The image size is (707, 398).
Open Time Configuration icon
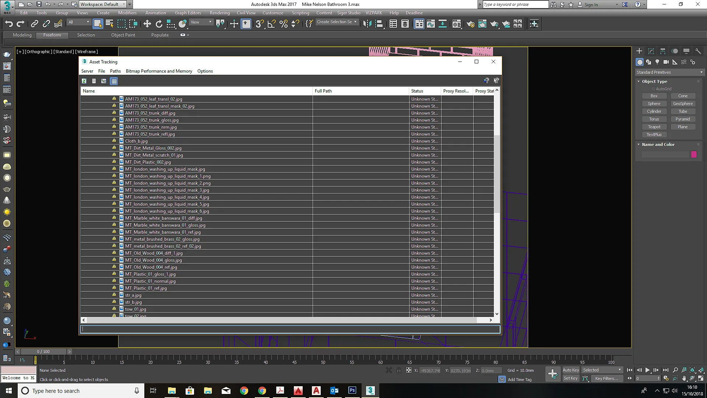pyautogui.click(x=666, y=378)
